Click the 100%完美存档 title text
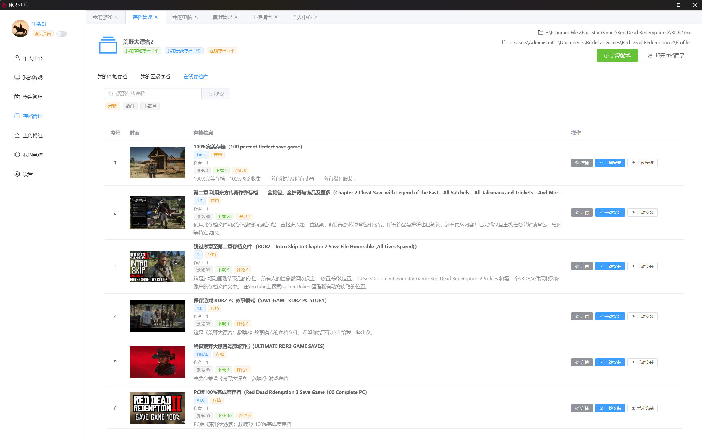This screenshot has height=447, width=702. tap(248, 147)
